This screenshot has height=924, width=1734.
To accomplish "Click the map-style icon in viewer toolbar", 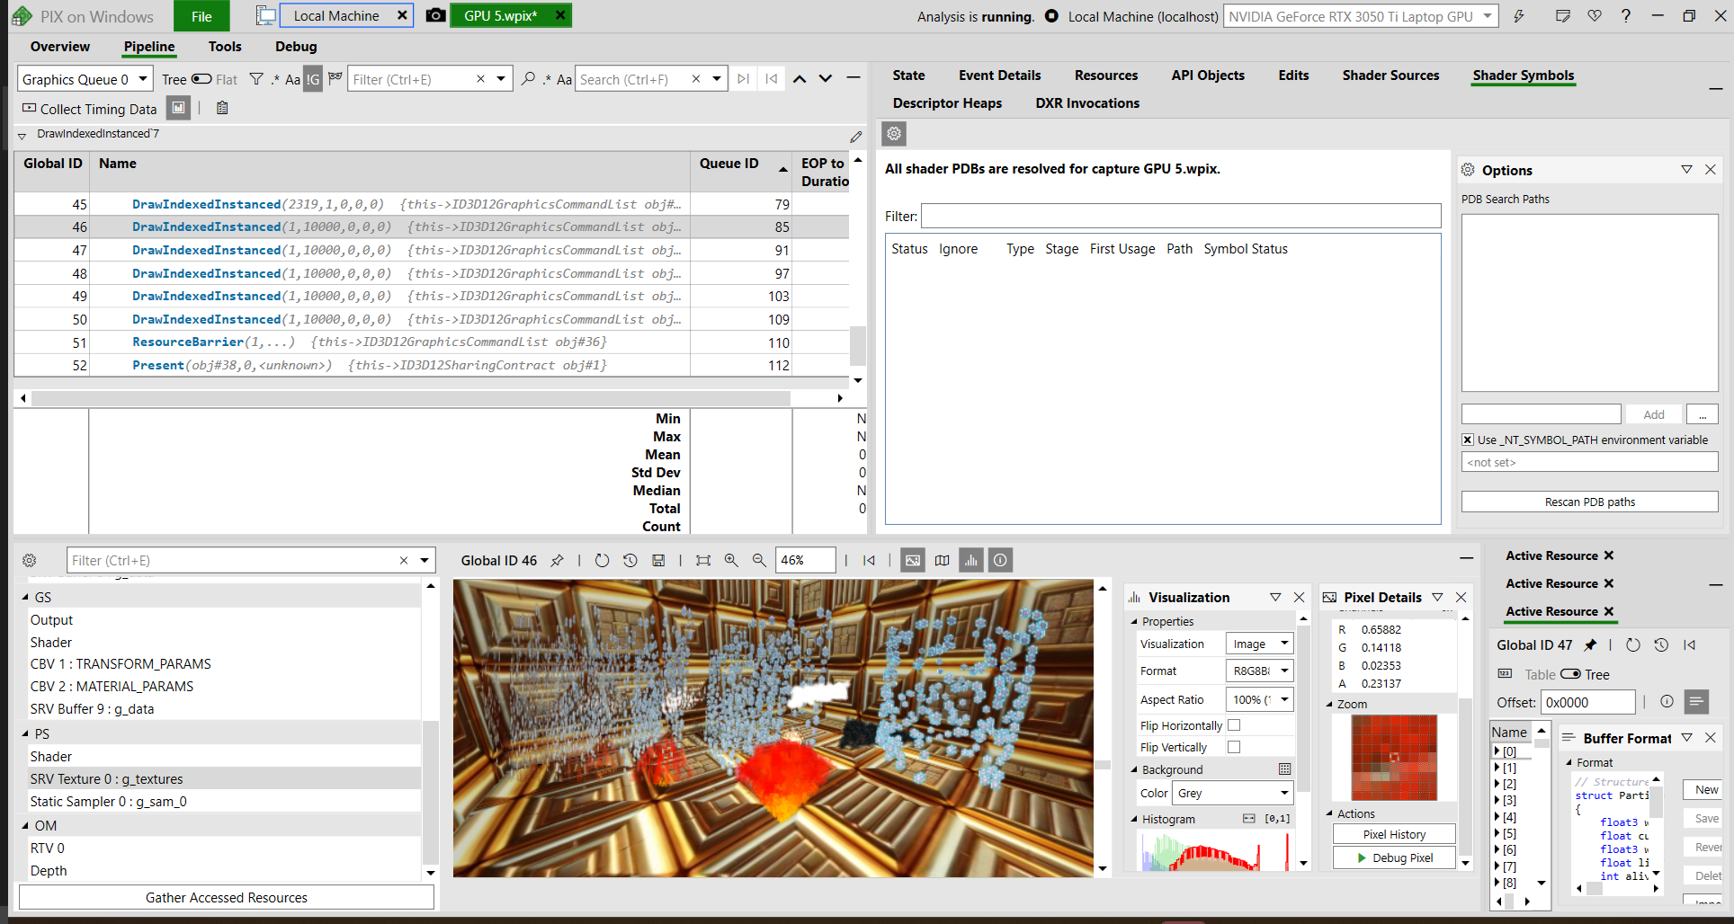I will [x=942, y=560].
